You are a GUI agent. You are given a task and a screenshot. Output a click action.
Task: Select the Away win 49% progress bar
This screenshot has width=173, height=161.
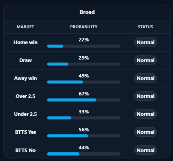click(84, 82)
